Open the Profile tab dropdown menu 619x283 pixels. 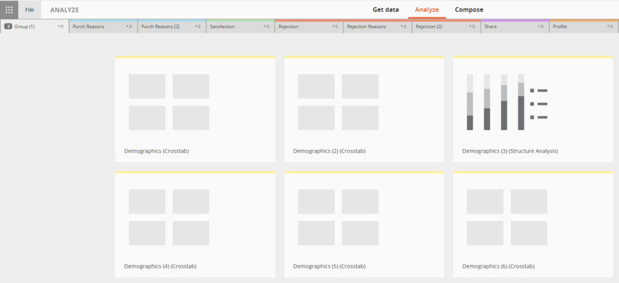[610, 26]
